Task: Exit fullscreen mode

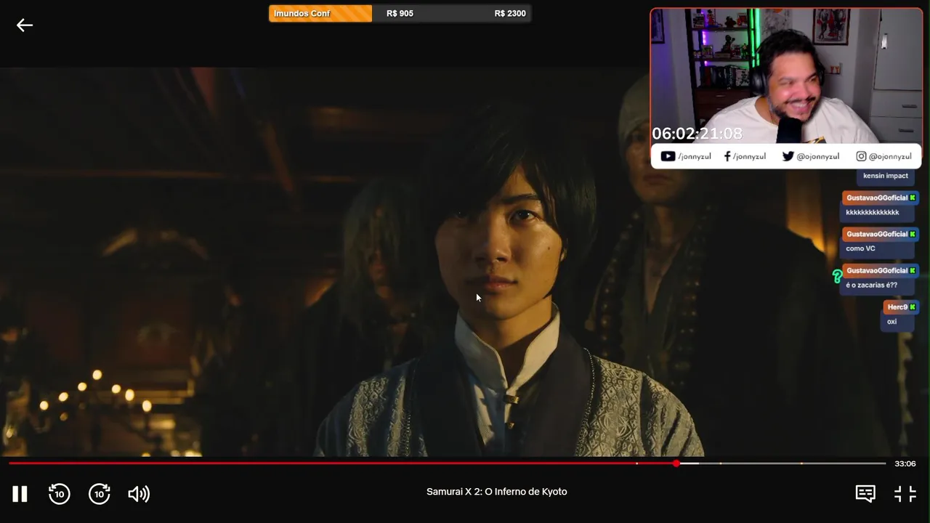Action: [905, 494]
